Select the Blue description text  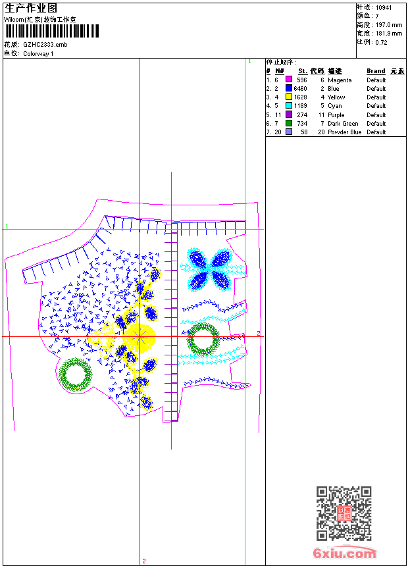tap(334, 89)
